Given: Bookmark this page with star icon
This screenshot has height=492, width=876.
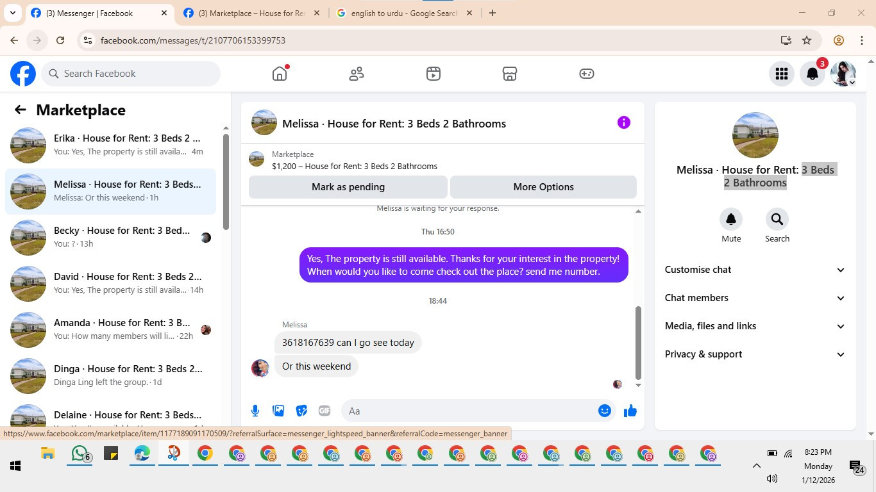Looking at the screenshot, I should point(807,40).
